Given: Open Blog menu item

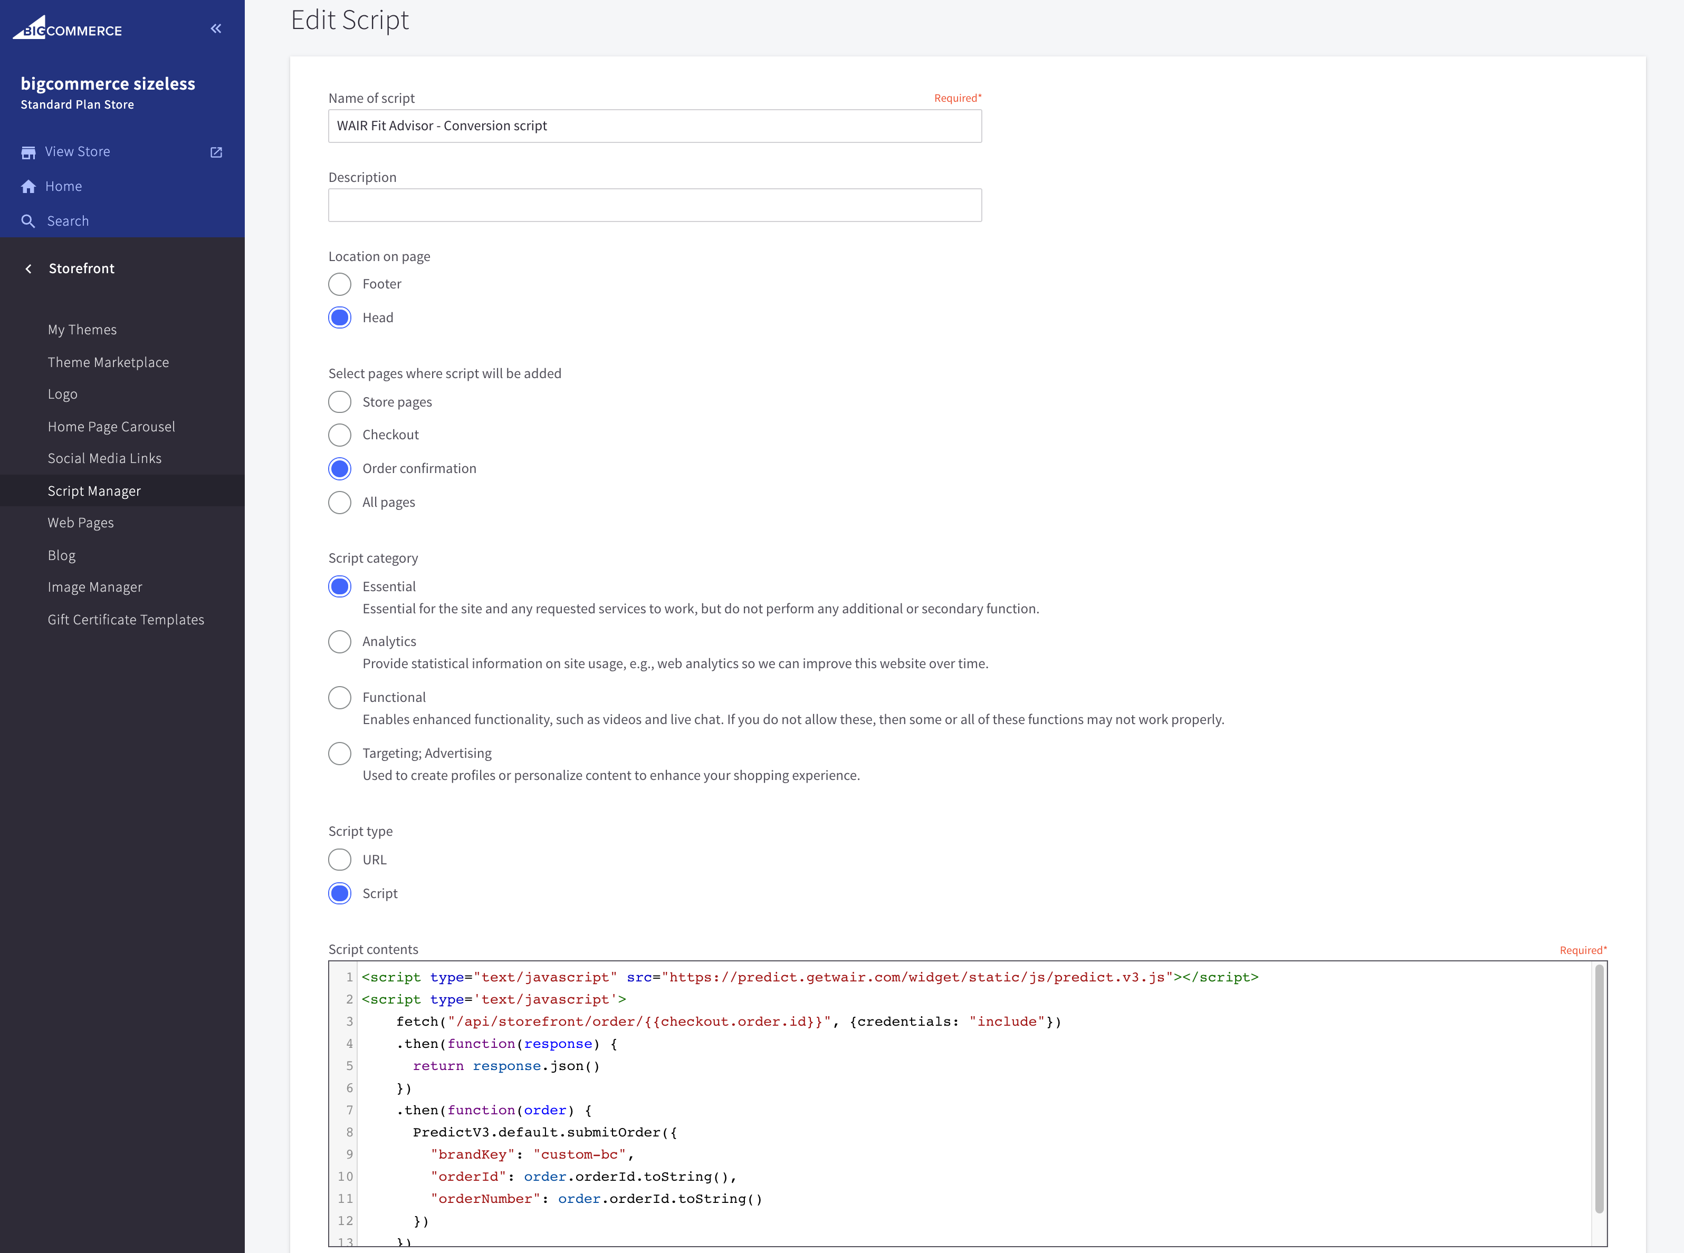Looking at the screenshot, I should (x=61, y=555).
